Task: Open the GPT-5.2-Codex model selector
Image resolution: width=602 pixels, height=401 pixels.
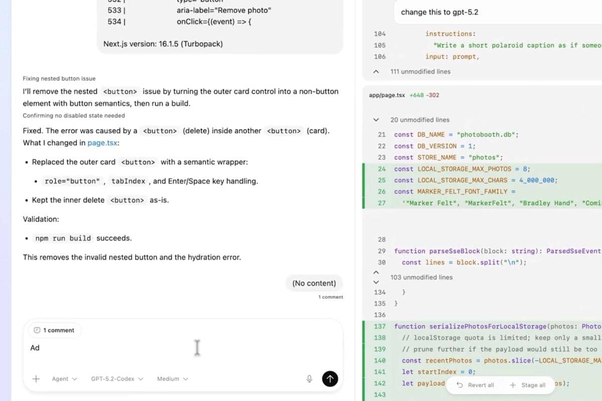Action: point(117,379)
